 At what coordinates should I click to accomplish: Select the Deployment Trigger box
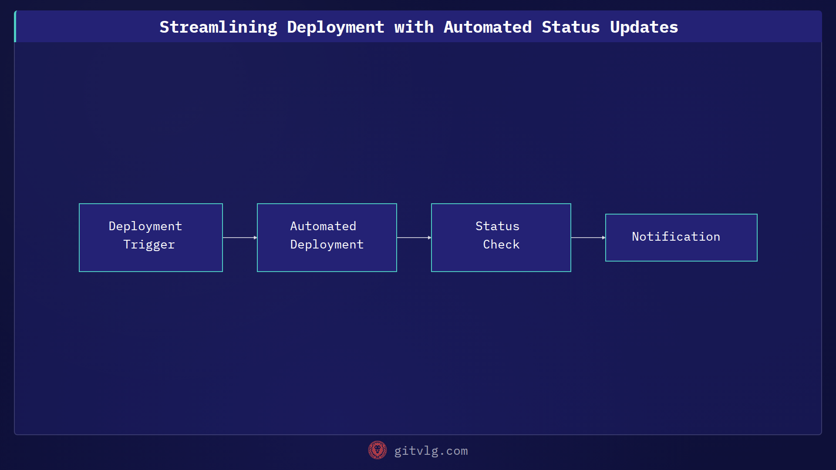(150, 238)
